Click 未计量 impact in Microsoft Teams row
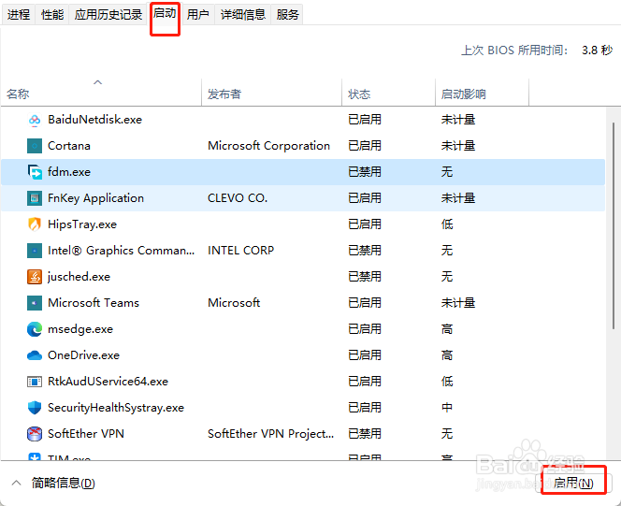 point(458,303)
